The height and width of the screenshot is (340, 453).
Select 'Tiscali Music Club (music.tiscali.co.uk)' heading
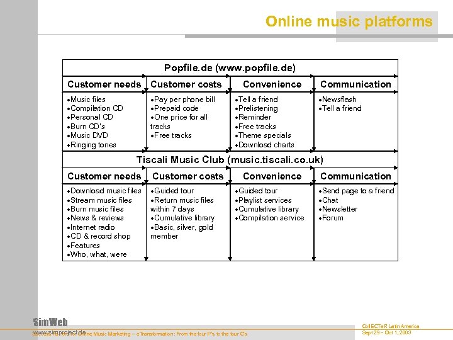[x=230, y=159]
